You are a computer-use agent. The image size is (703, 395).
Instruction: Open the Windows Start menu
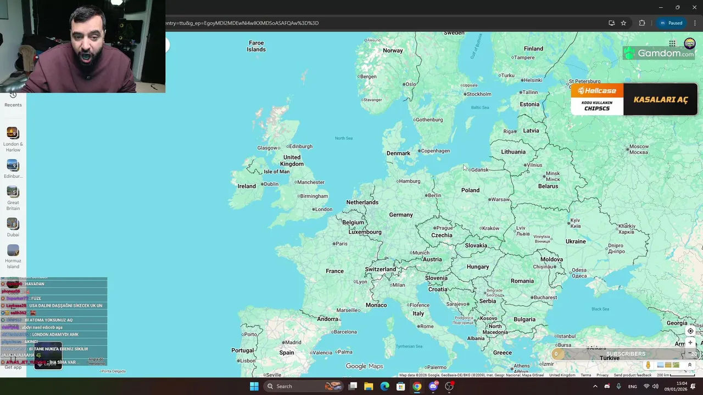tap(254, 386)
